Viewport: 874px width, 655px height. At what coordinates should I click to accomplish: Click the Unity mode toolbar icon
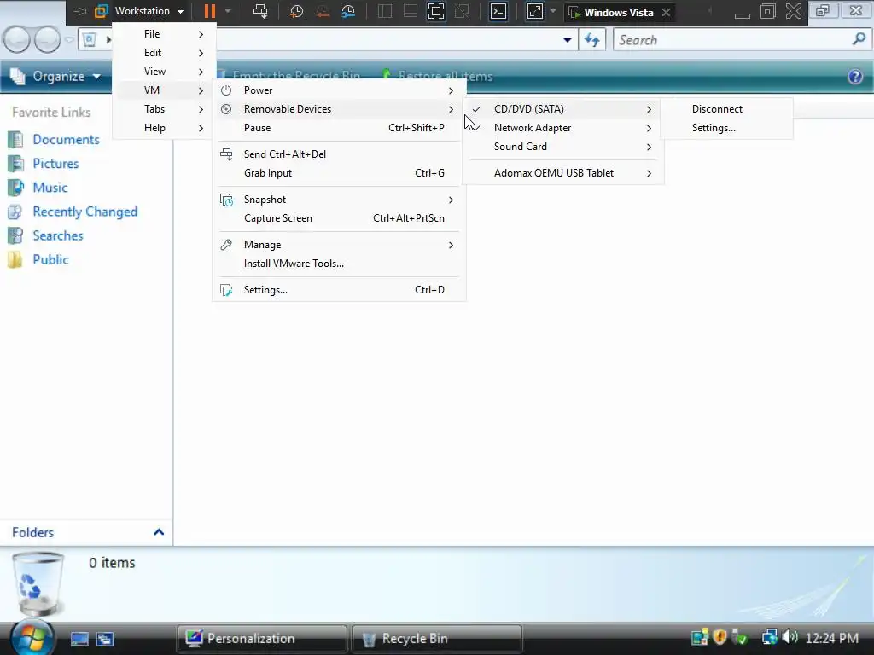[x=462, y=11]
